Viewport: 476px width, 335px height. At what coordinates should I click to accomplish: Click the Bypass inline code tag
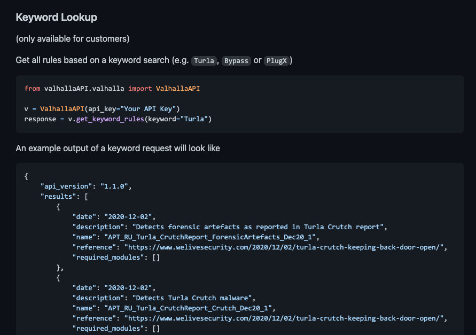pyautogui.click(x=236, y=61)
